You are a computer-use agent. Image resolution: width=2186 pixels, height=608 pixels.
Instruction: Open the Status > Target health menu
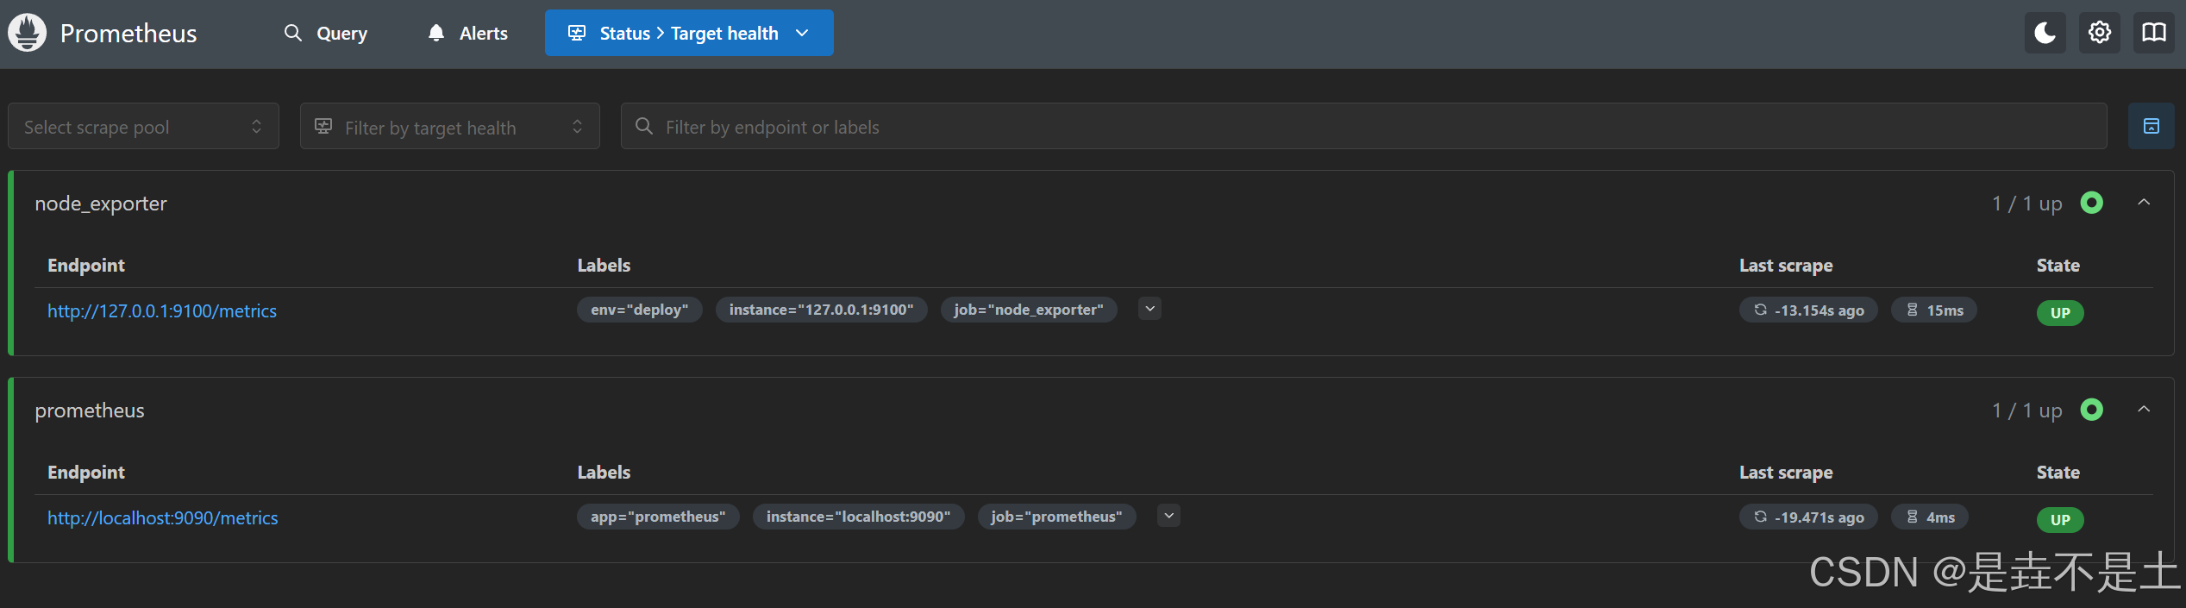tap(689, 33)
